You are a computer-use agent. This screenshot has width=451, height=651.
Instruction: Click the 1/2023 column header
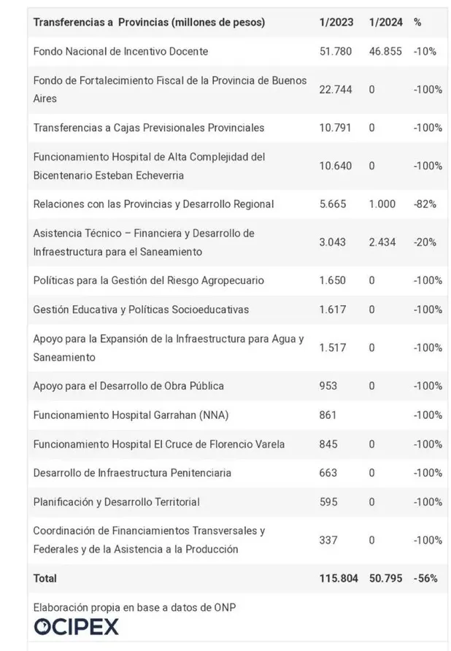336,22
